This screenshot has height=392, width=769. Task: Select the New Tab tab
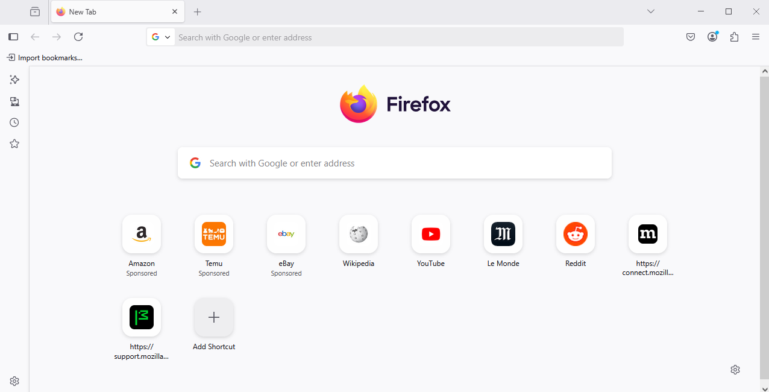coord(118,12)
